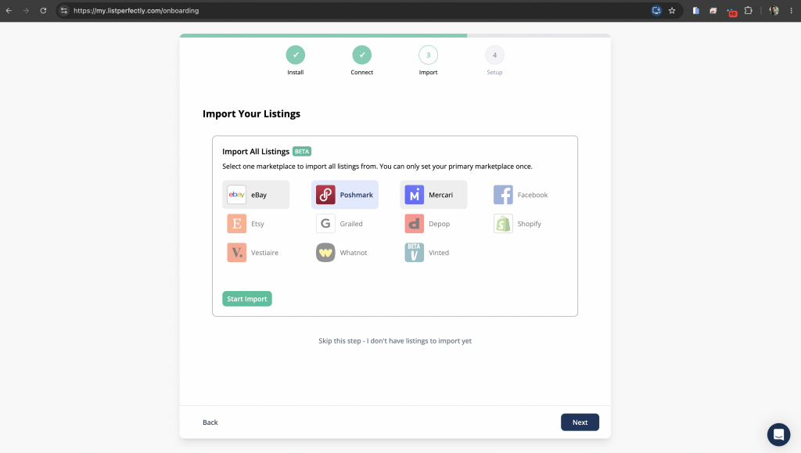Go to the Install step circle
Screen dimensions: 801x453
(295, 55)
